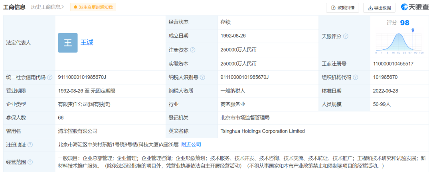The height and width of the screenshot is (172, 431).
Task: Click the 评分 98 score value
Action: (x=398, y=22)
